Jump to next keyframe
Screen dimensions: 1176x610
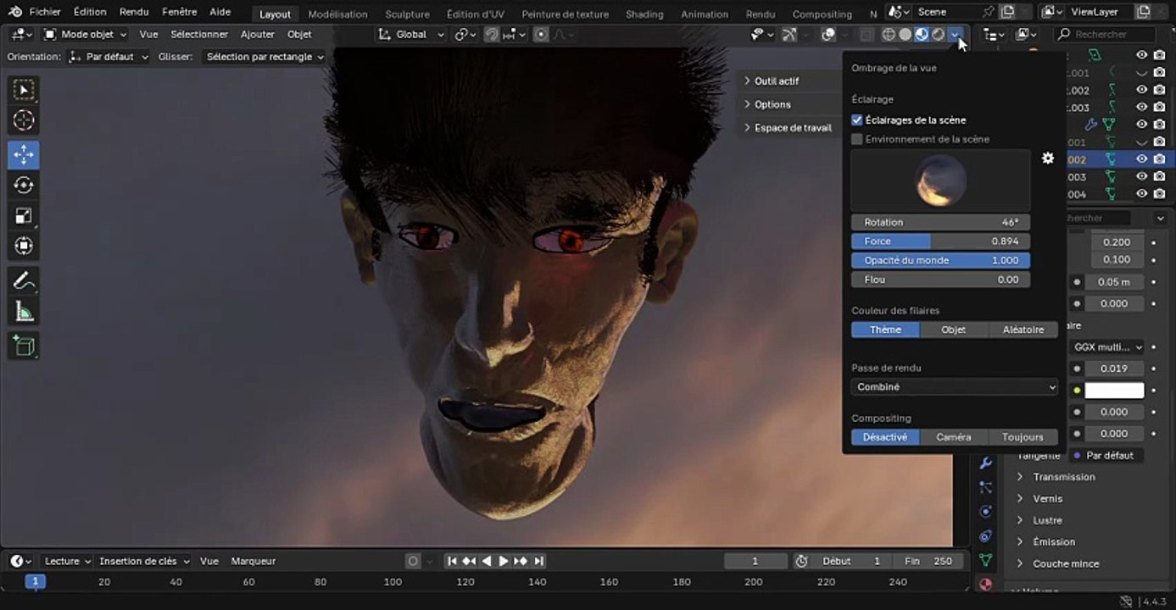pyautogui.click(x=521, y=561)
